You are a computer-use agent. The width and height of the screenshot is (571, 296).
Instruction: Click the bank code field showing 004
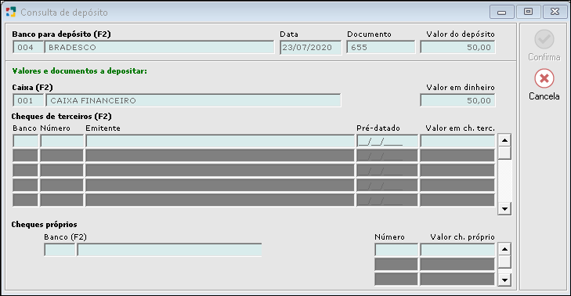(x=28, y=47)
